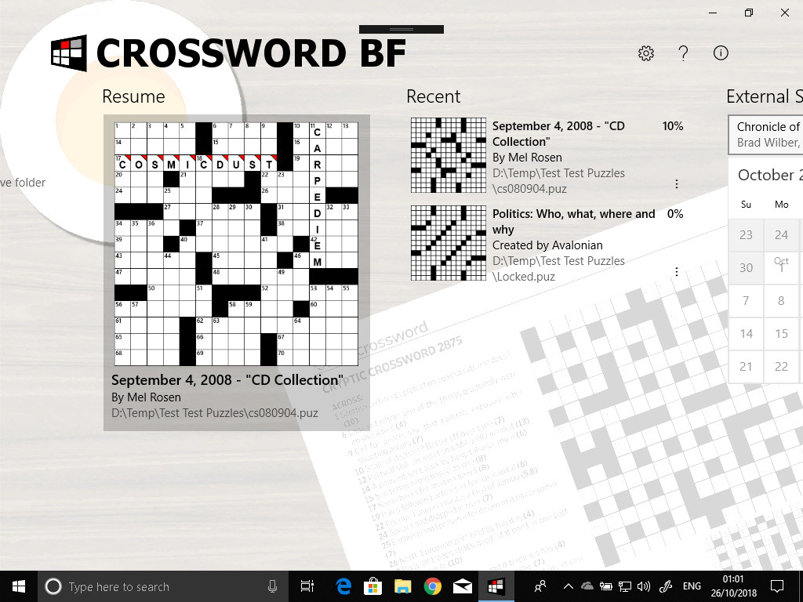803x602 pixels.
Task: Launch Microsoft Edge from taskbar
Action: [343, 586]
